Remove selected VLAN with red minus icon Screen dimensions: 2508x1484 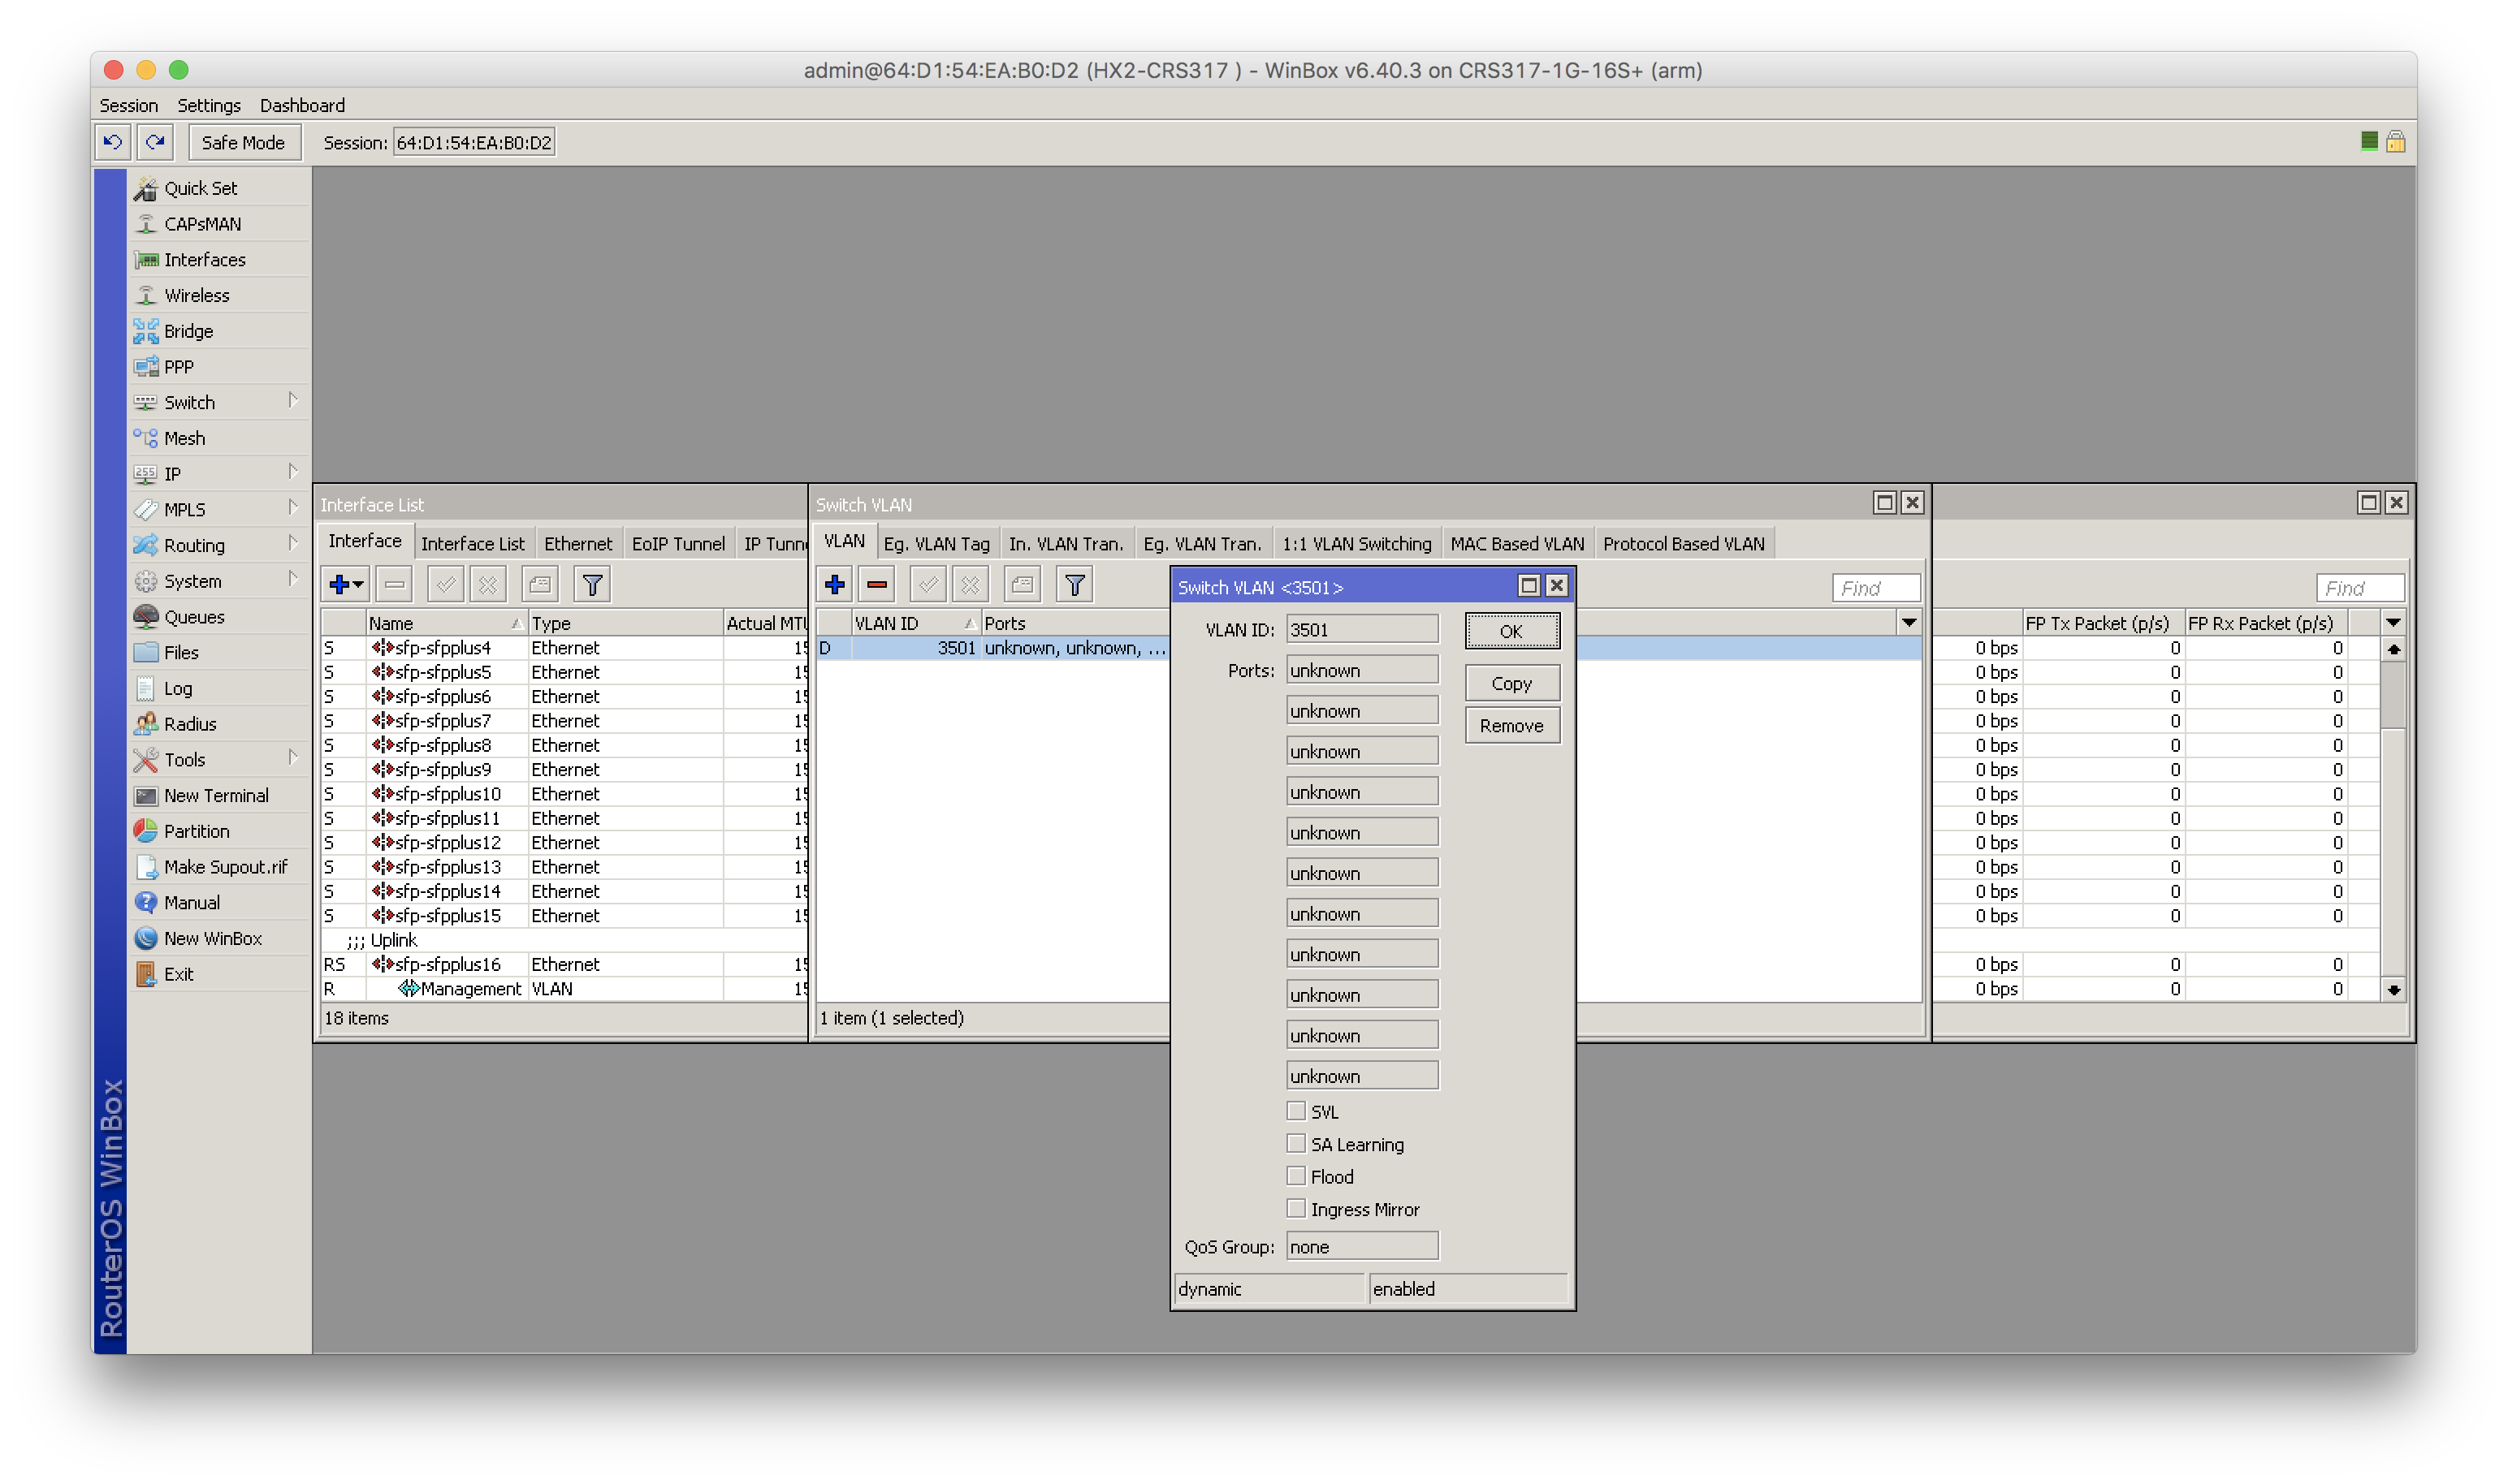coord(877,585)
